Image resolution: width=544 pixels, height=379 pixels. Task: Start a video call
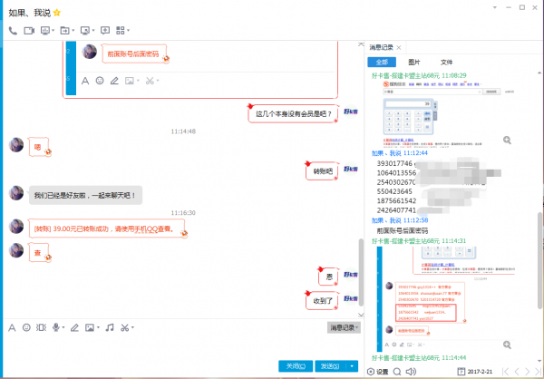[30, 30]
